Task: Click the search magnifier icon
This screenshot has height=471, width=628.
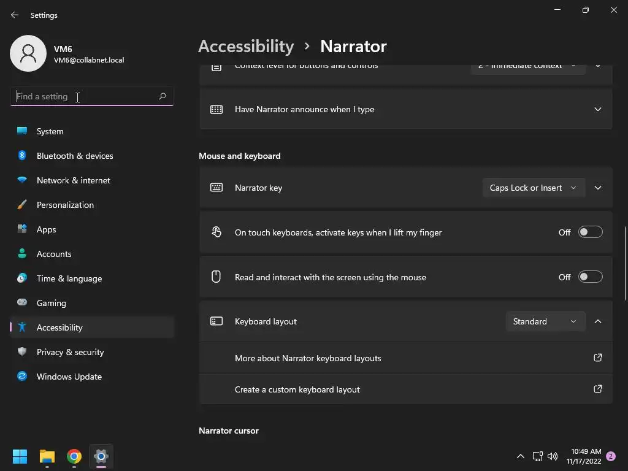Action: pyautogui.click(x=163, y=96)
